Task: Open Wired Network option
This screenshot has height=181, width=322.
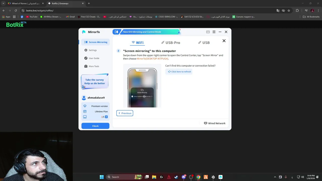Action: pos(215,123)
